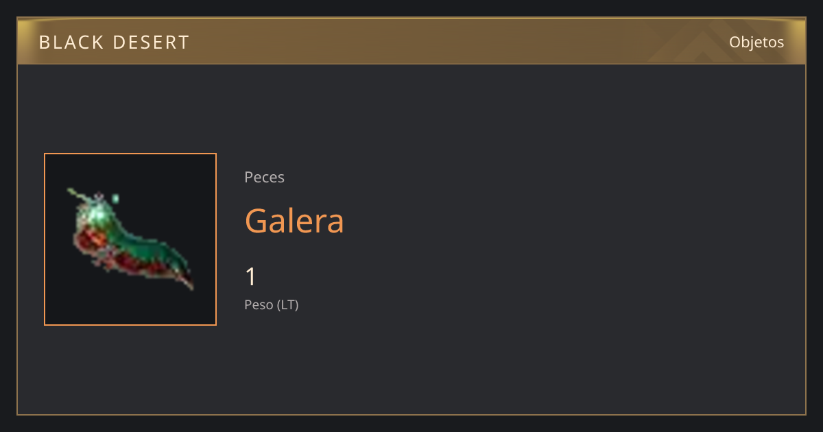The height and width of the screenshot is (432, 823).
Task: Open the Peces category label
Action: click(264, 177)
